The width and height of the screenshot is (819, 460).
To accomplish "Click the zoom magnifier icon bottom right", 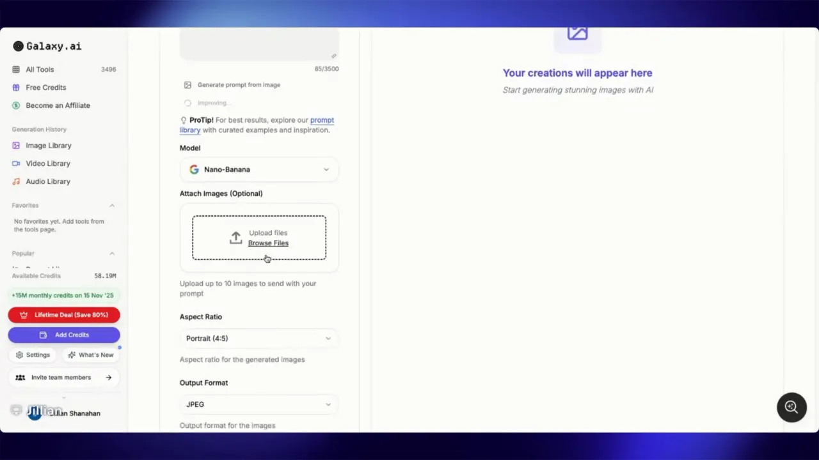I will (x=791, y=407).
